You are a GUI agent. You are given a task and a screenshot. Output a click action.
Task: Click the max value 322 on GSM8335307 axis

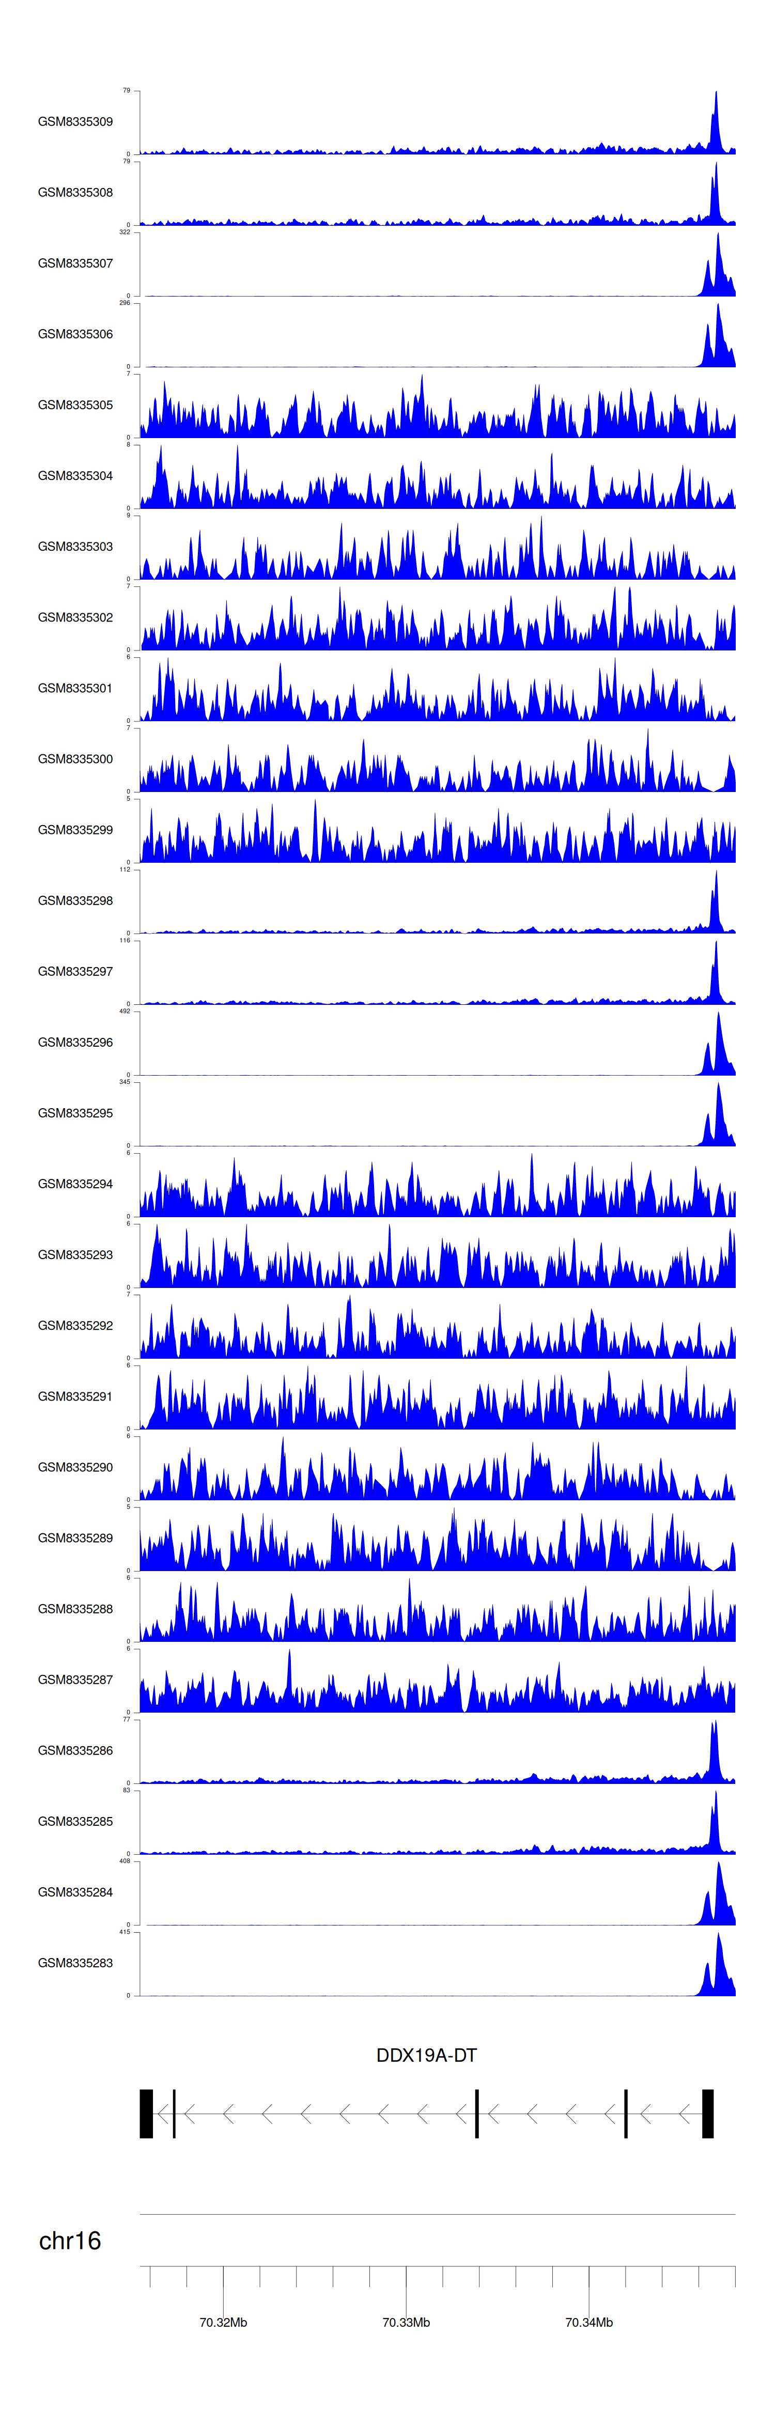[125, 232]
